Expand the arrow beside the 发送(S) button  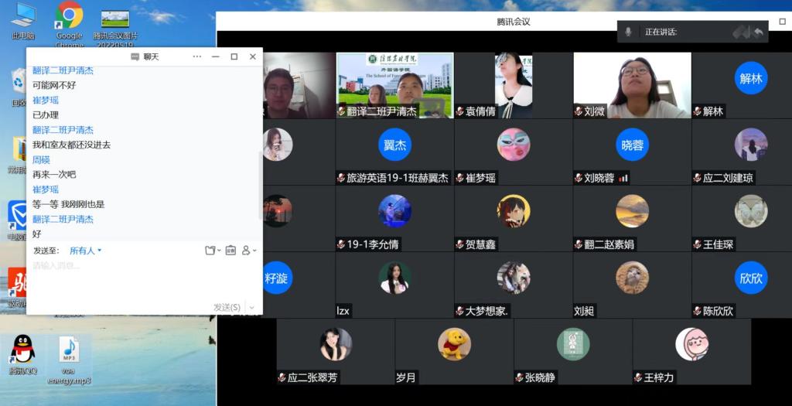(x=251, y=307)
